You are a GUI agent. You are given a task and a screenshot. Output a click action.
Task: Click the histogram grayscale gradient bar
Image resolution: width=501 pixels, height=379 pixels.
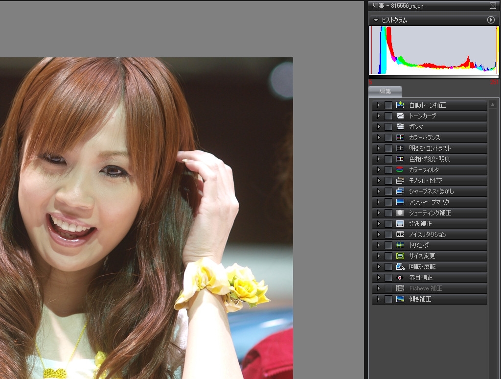433,77
